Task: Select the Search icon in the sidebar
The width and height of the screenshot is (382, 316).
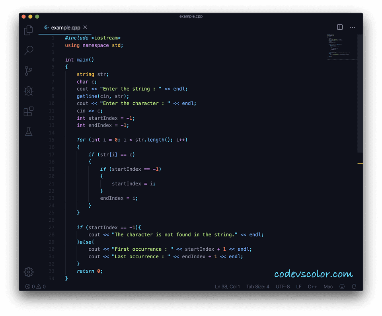Action: click(x=28, y=50)
